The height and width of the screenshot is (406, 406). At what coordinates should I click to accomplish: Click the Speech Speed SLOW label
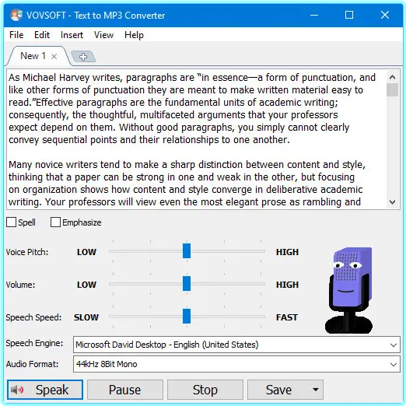(x=86, y=317)
